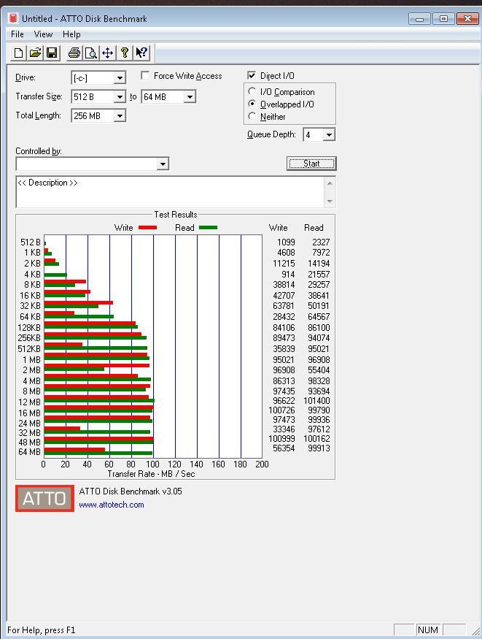The image size is (482, 639).
Task: Click the ATTO logo image
Action: tap(44, 498)
